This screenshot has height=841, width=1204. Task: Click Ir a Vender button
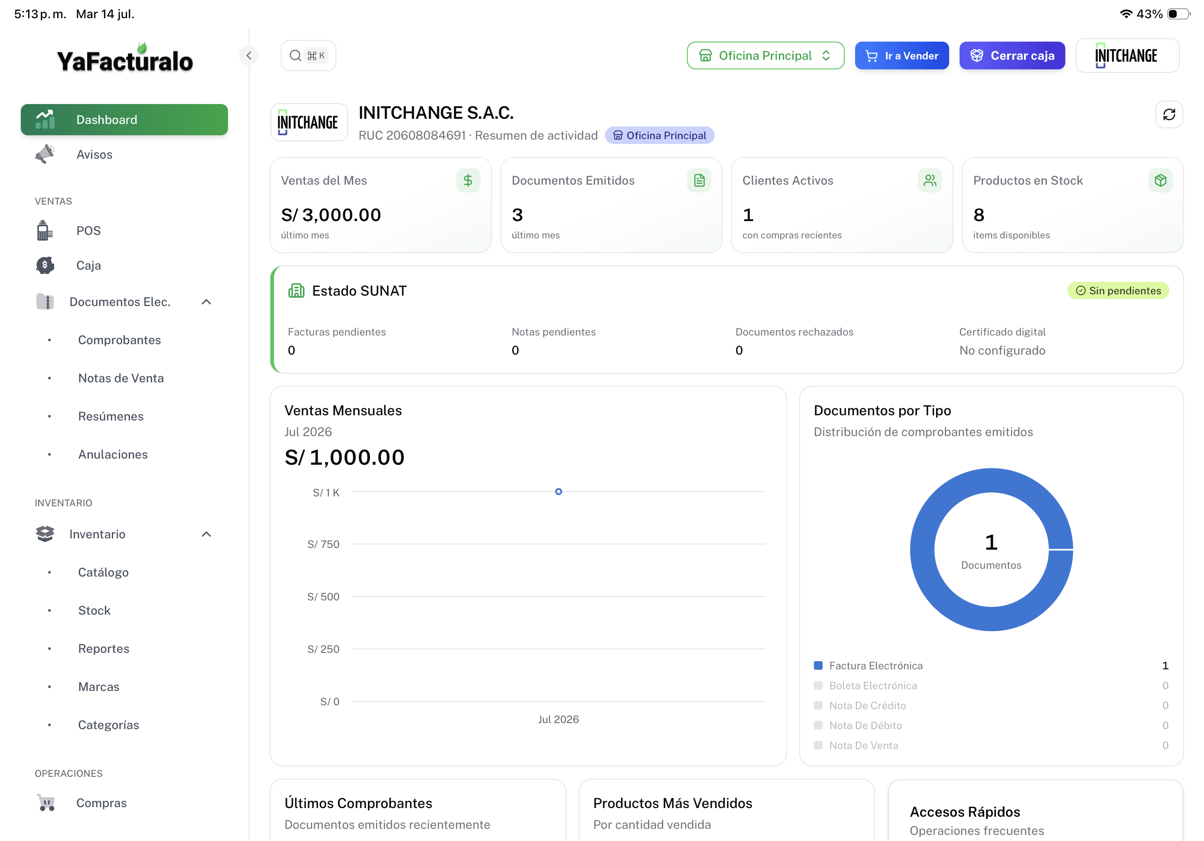901,55
